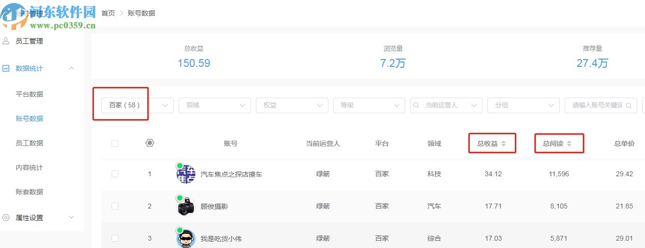This screenshot has width=645, height=248.
Task: Select 账套数据 in the sidebar
Action: point(29,192)
